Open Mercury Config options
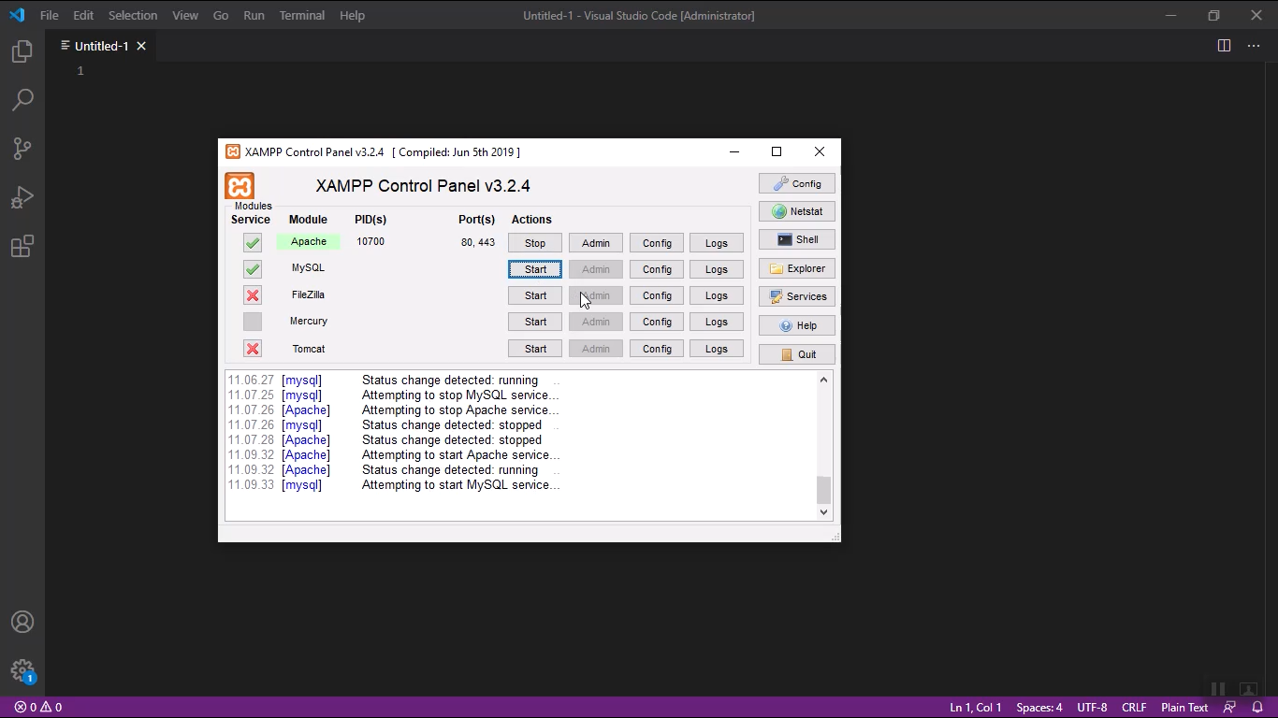This screenshot has height=718, width=1278. point(657,322)
